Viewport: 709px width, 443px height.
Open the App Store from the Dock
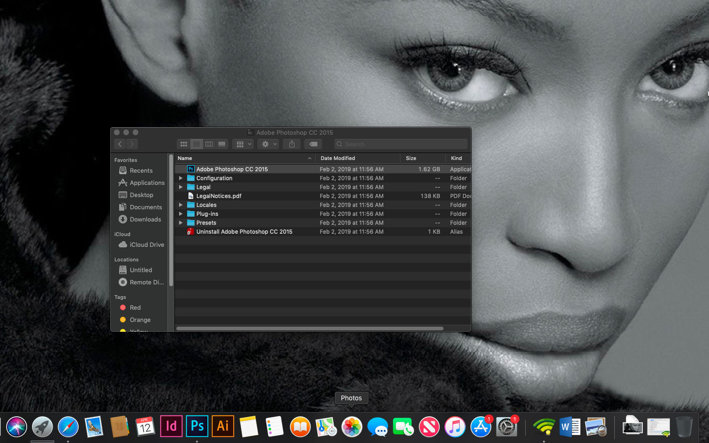click(x=481, y=427)
